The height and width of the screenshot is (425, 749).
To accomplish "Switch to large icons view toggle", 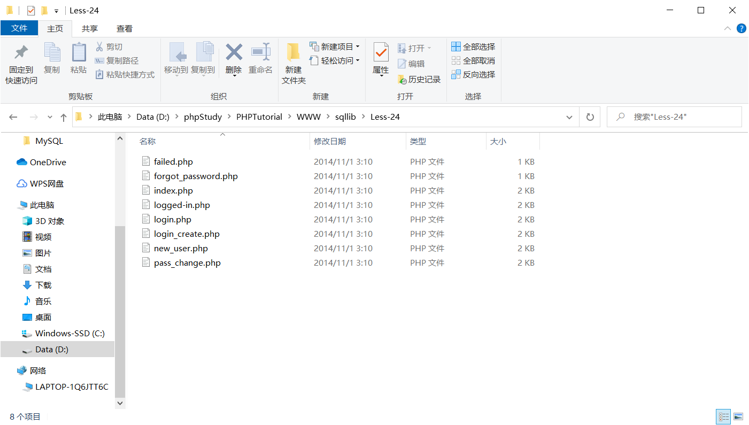I will (738, 416).
